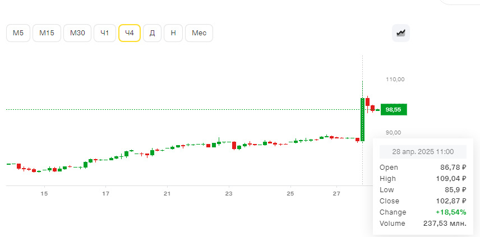The width and height of the screenshot is (480, 237).
Task: Select the Ч4 four-hour timeframe
Action: [130, 33]
